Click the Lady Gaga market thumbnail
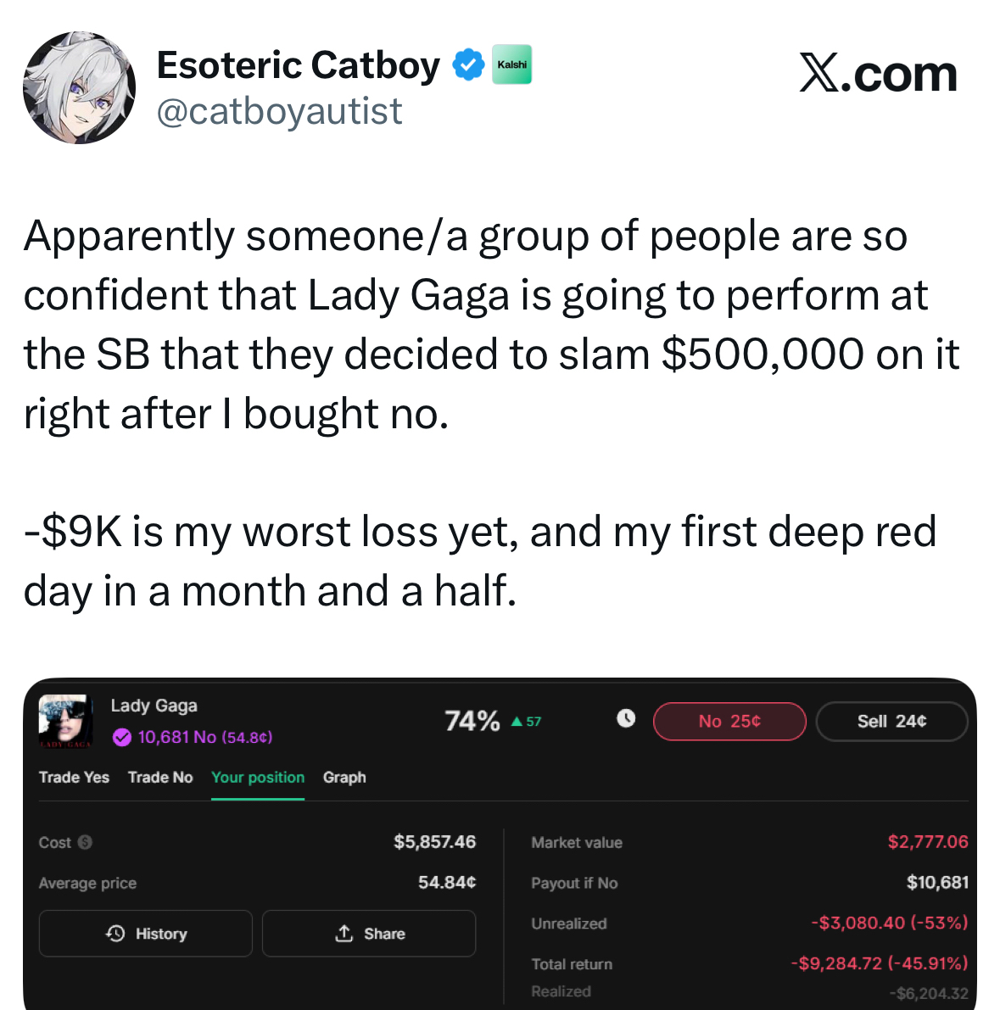1000x1010 pixels. point(65,721)
